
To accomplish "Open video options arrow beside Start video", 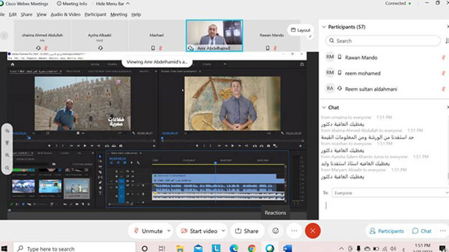I will (x=223, y=231).
